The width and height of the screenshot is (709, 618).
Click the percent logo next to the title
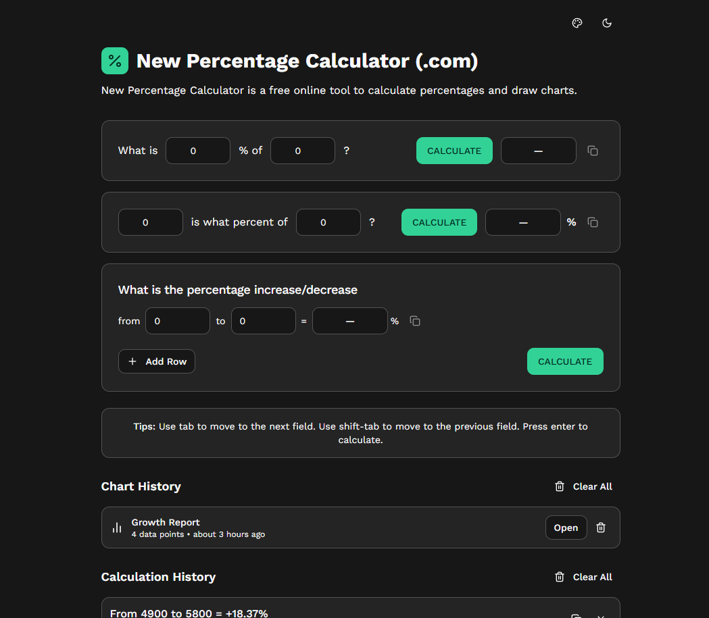114,60
